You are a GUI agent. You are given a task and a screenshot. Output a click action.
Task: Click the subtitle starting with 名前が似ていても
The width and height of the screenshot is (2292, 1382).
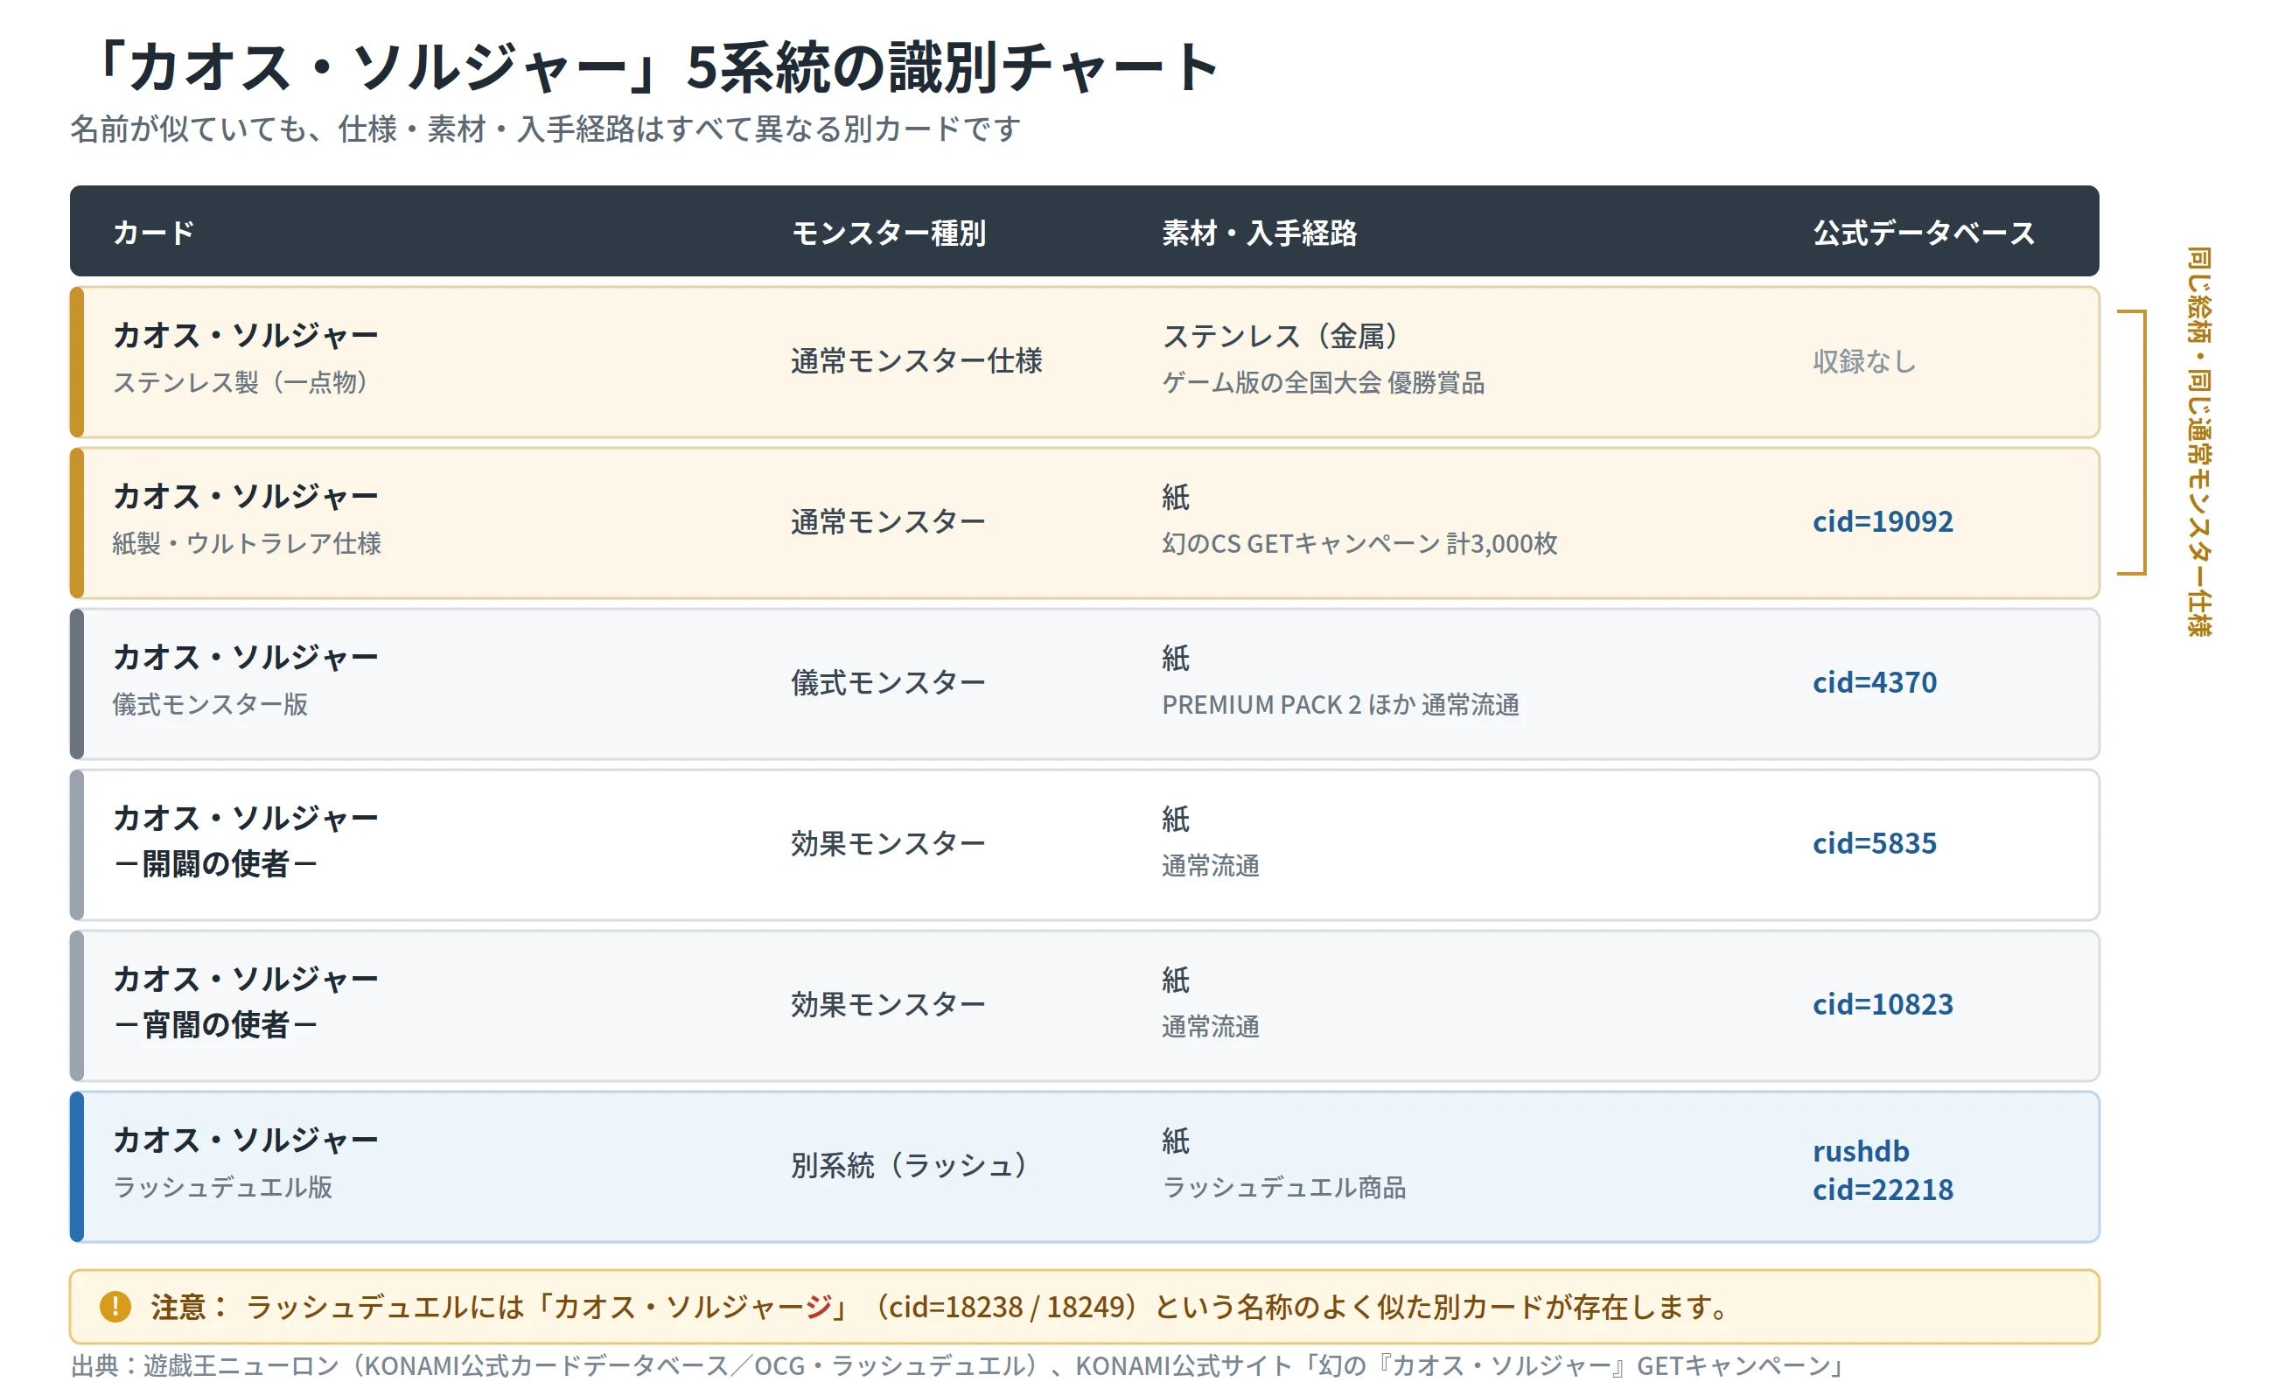pos(545,129)
